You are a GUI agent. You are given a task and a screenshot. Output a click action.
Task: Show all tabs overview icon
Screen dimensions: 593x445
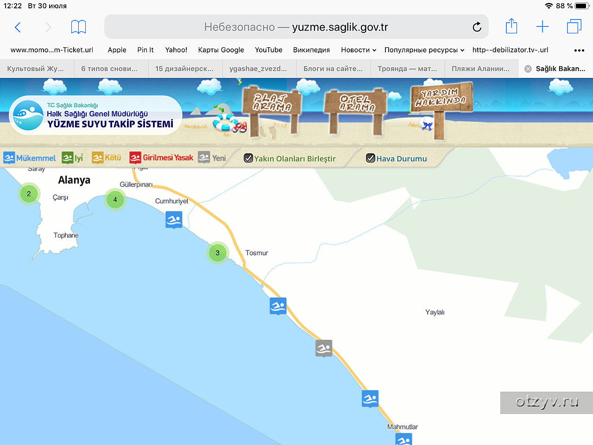tap(574, 26)
